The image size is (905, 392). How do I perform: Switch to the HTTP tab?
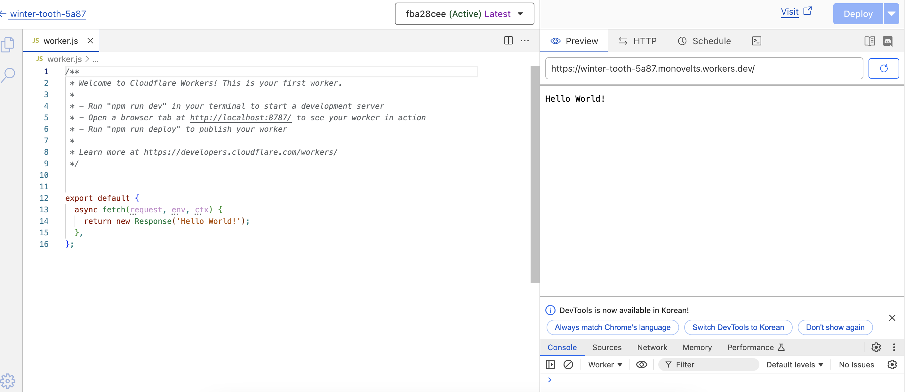[637, 41]
